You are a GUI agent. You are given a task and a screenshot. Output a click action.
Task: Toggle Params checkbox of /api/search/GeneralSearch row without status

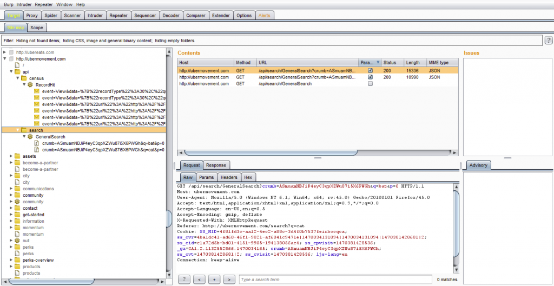[x=370, y=84]
